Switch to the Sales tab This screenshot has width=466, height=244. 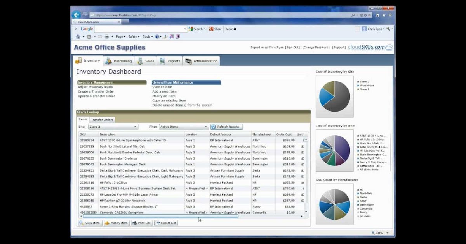[x=146, y=61]
